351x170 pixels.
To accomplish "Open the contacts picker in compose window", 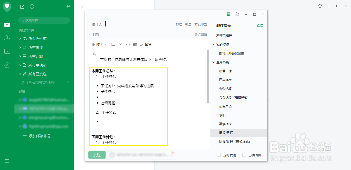I will (x=237, y=14).
